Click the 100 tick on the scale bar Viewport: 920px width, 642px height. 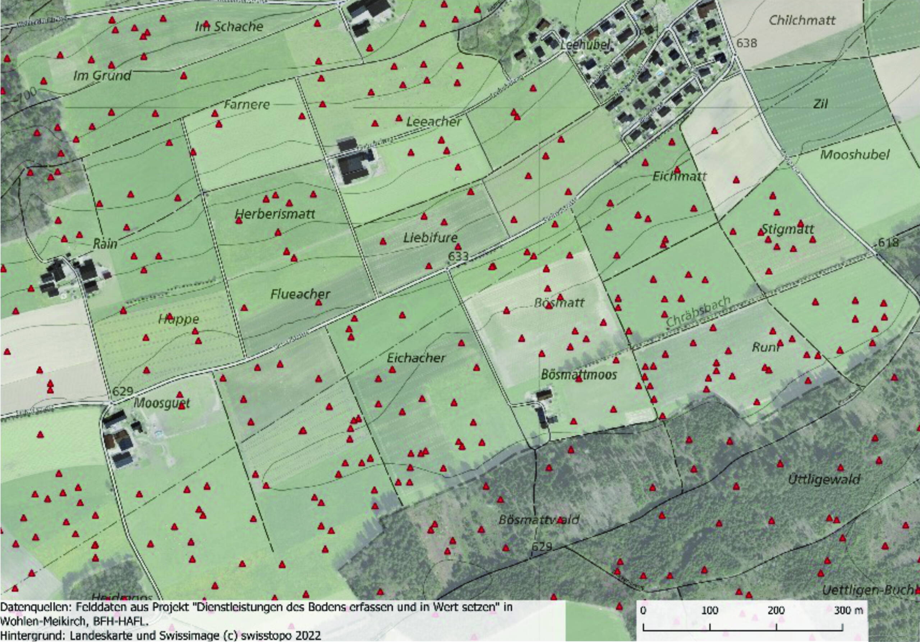[709, 611]
